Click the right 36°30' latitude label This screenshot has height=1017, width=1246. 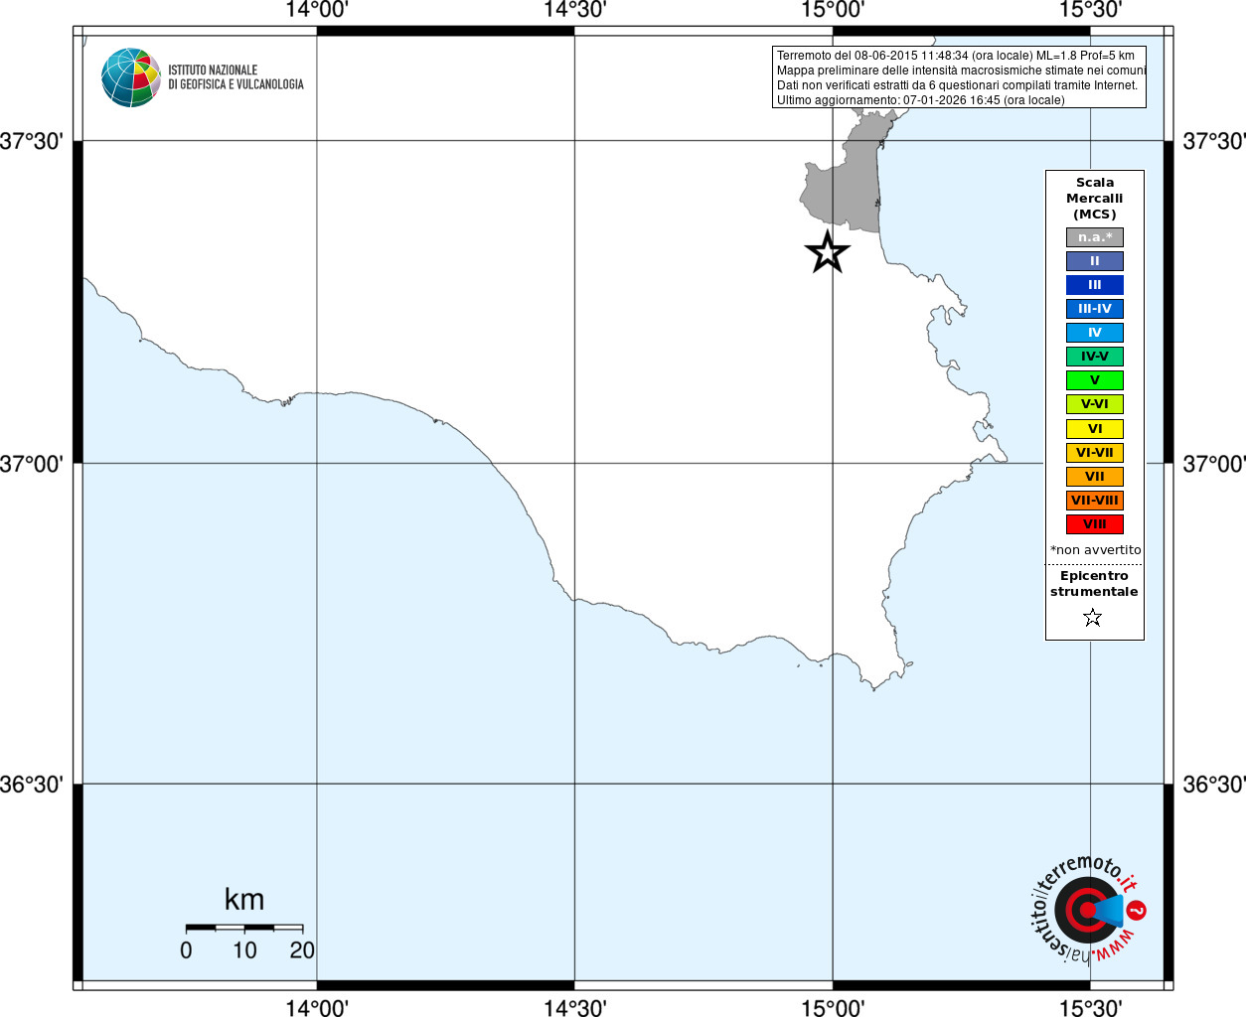pos(1213,785)
